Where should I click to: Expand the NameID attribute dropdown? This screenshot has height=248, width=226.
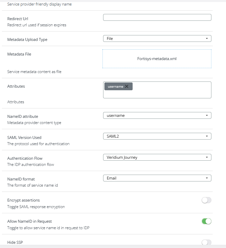point(157,116)
